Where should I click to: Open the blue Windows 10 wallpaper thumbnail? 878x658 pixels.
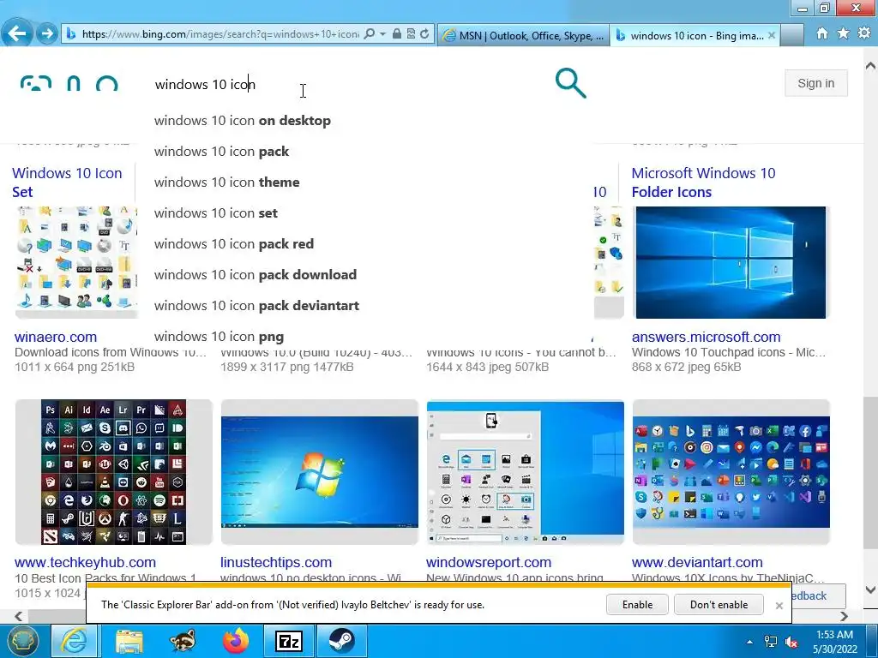731,262
